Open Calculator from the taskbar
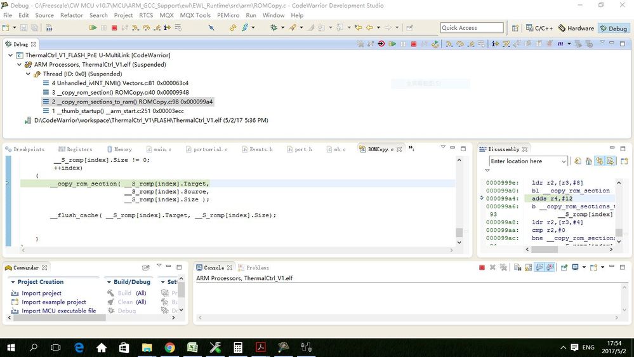Viewport: 634px width, 357px height. 238,347
